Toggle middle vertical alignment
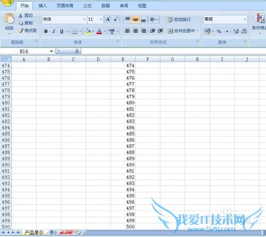 point(135,19)
